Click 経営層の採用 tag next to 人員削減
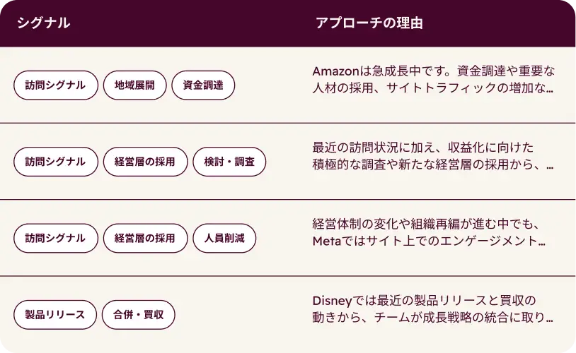This screenshot has height=353, width=576. [145, 238]
